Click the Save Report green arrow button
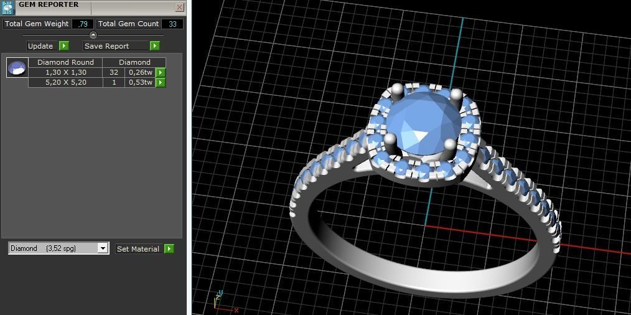Screen dimensions: 631x315 pos(155,46)
